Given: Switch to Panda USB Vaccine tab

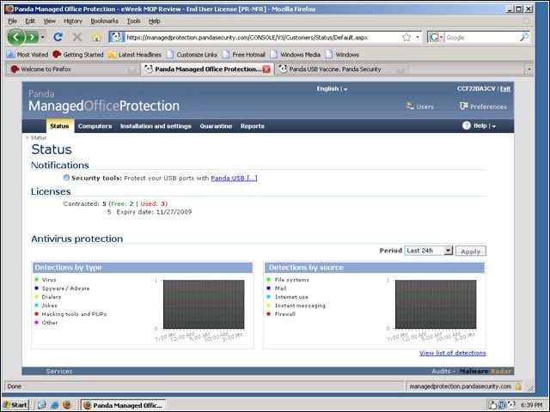Looking at the screenshot, I should point(341,70).
